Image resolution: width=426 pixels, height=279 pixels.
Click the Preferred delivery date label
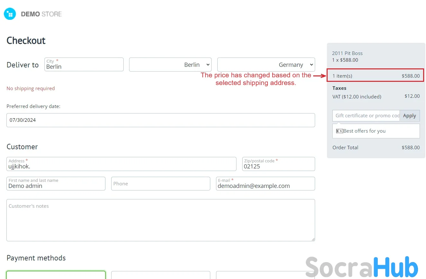[34, 106]
